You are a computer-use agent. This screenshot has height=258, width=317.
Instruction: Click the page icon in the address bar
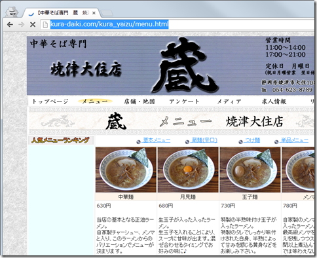point(45,24)
